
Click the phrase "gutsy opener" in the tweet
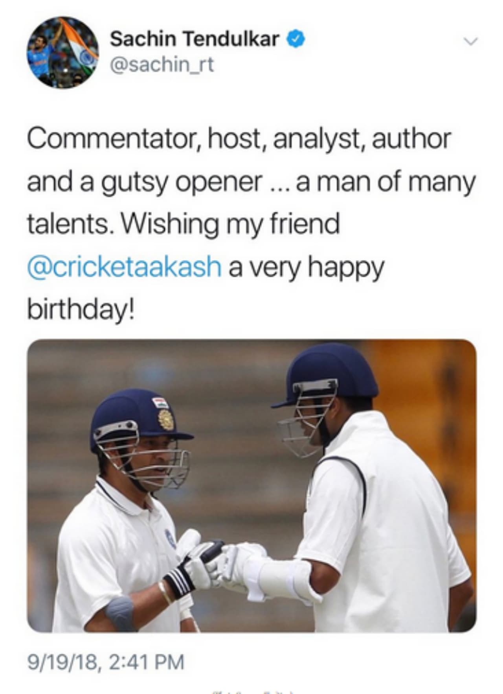click(182, 183)
